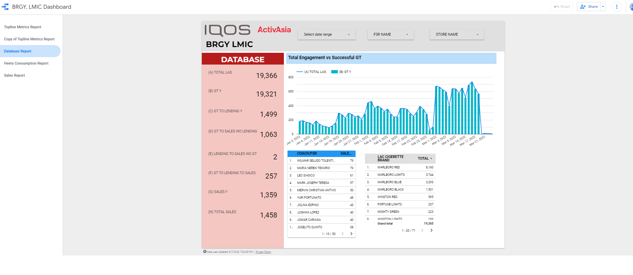Click the (H) TOTAL SALES value 1,458
Image resolution: width=633 pixels, height=275 pixels.
pos(269,215)
